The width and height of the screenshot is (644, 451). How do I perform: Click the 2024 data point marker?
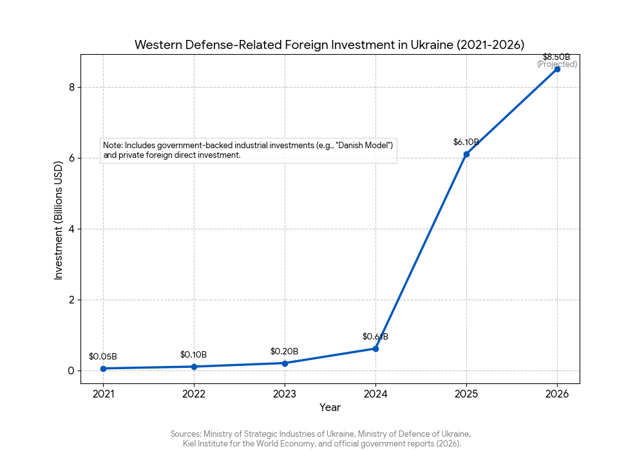[375, 349]
